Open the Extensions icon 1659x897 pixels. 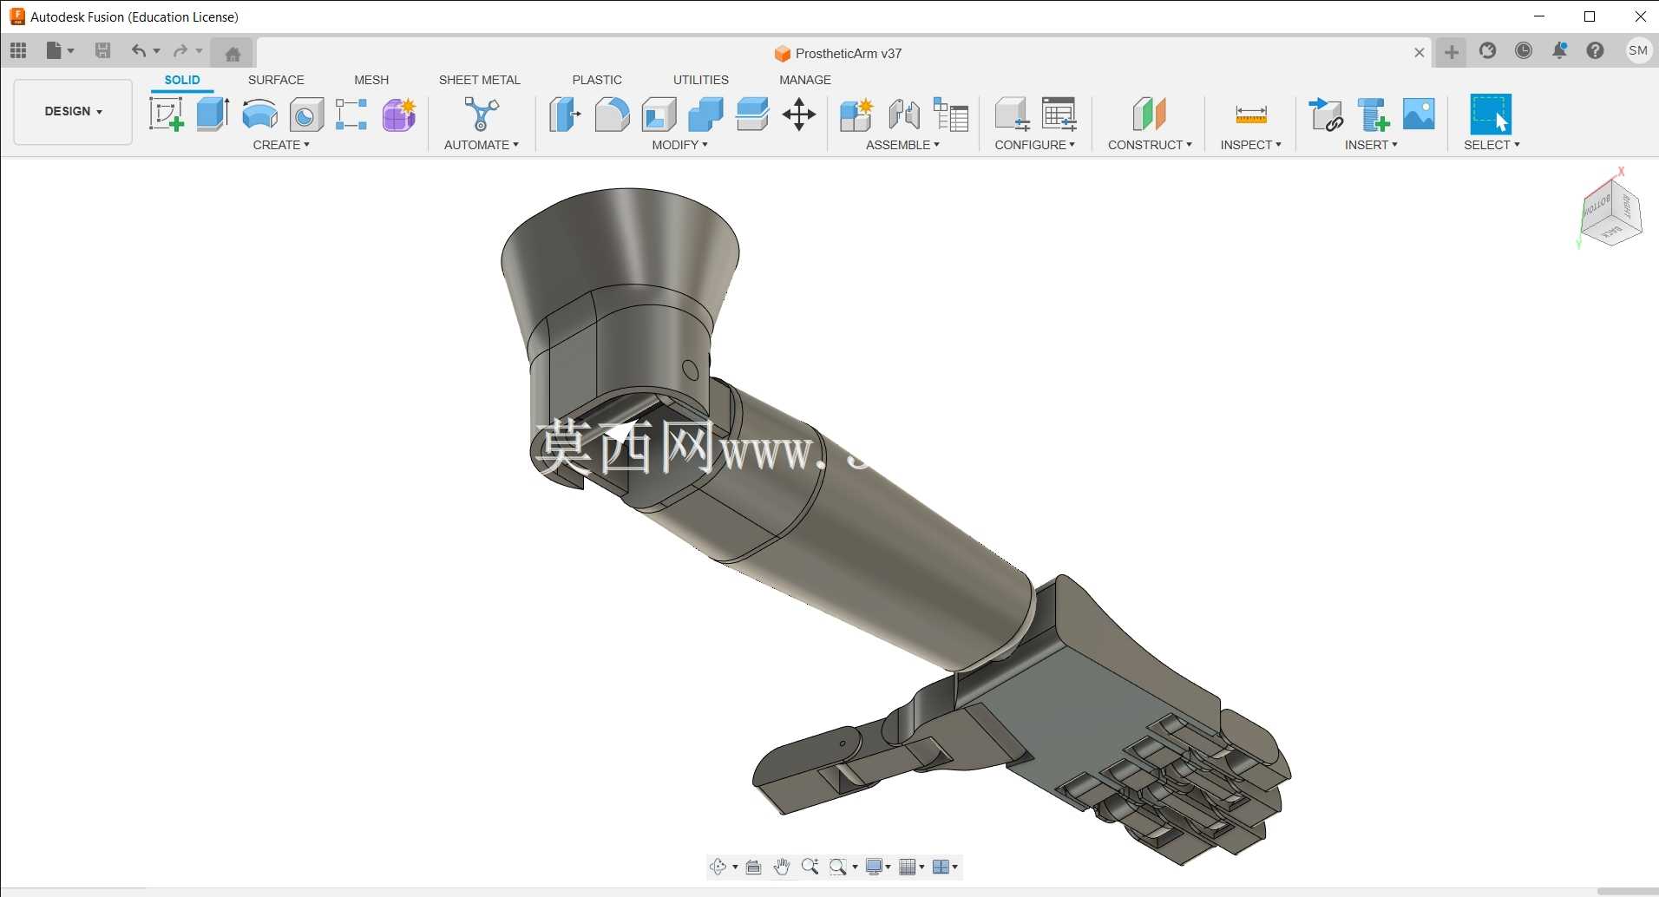pyautogui.click(x=1488, y=50)
